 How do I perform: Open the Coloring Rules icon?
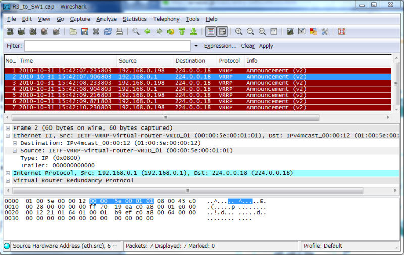coord(313,32)
